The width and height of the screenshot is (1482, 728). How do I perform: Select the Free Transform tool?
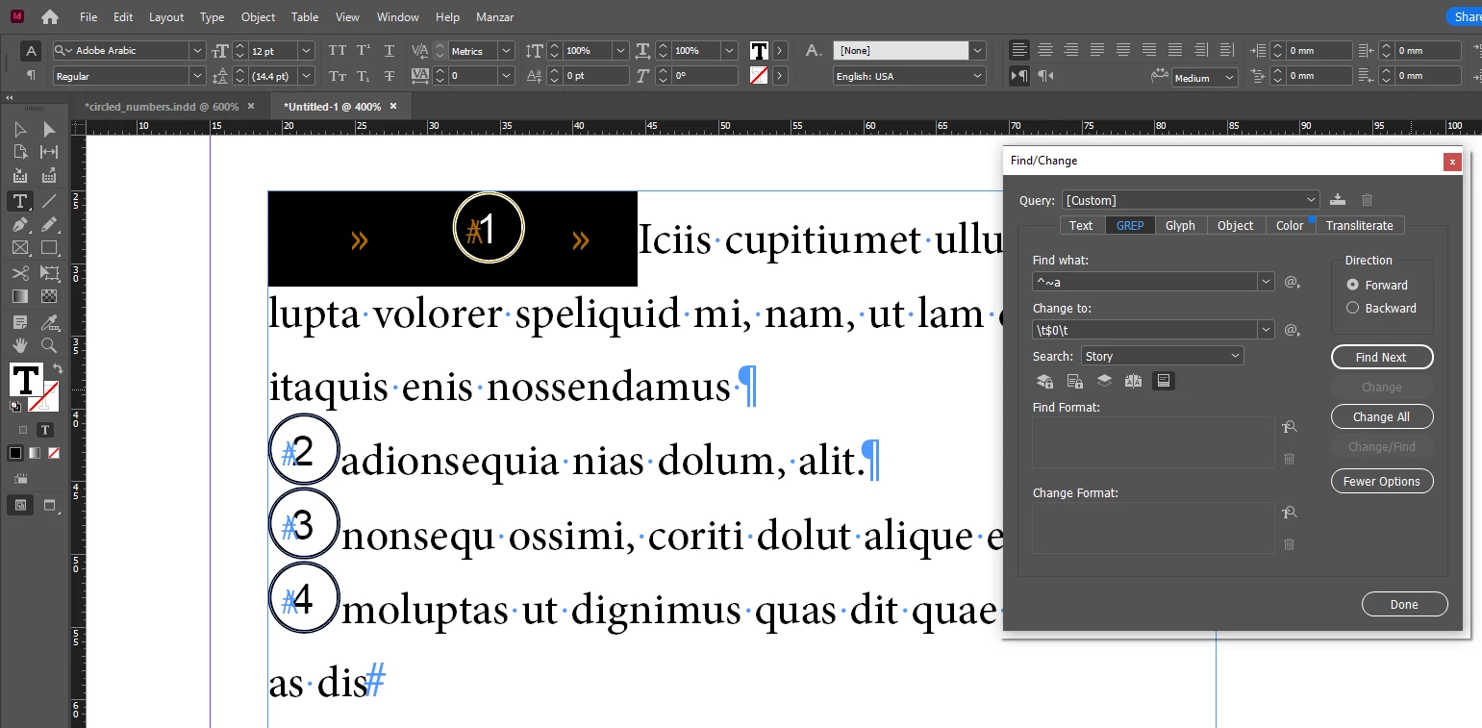coord(49,273)
